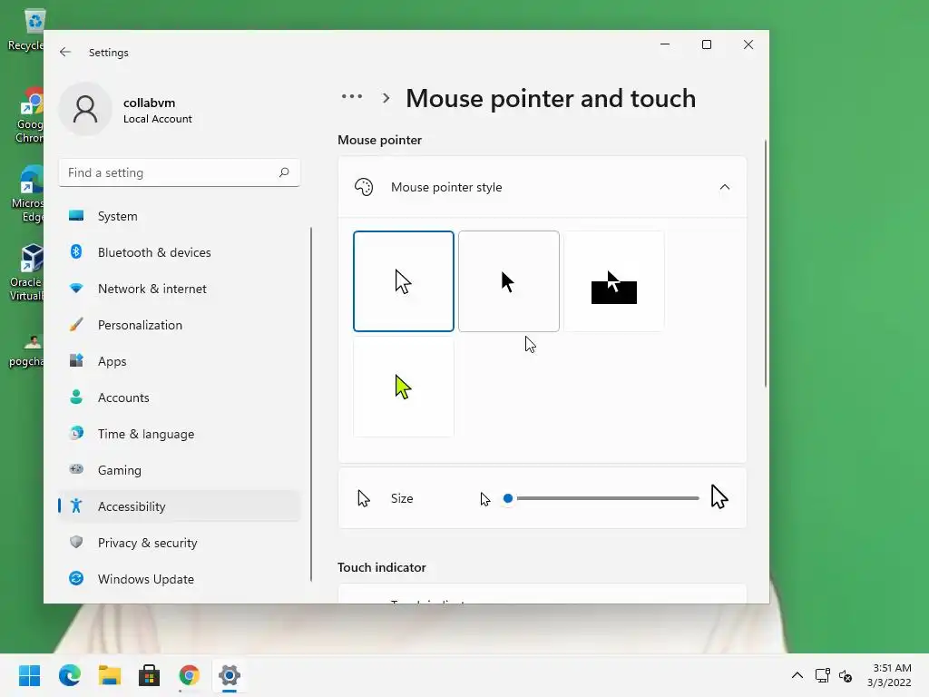Click the settings page scrollbar
This screenshot has height=697, width=929.
[x=766, y=264]
